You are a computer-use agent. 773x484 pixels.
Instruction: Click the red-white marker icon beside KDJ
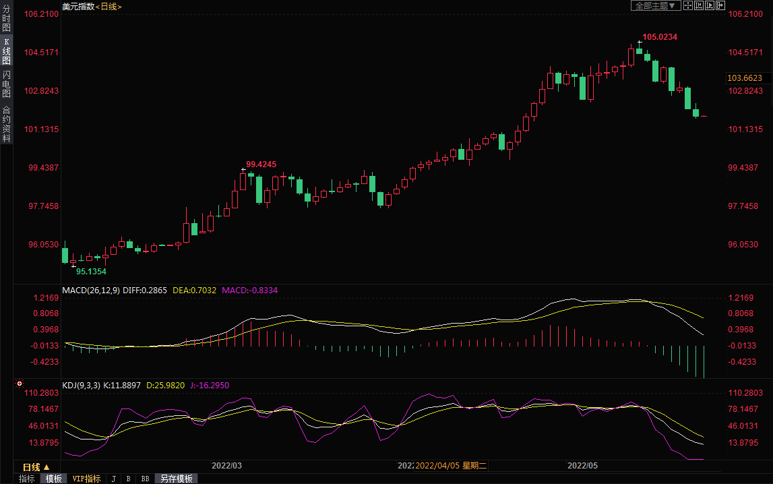point(19,384)
